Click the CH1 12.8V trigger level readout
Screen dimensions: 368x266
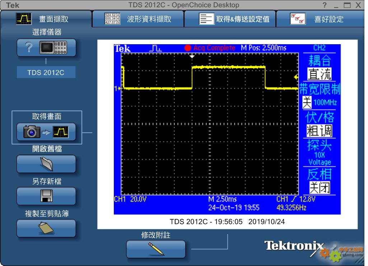[x=296, y=199]
